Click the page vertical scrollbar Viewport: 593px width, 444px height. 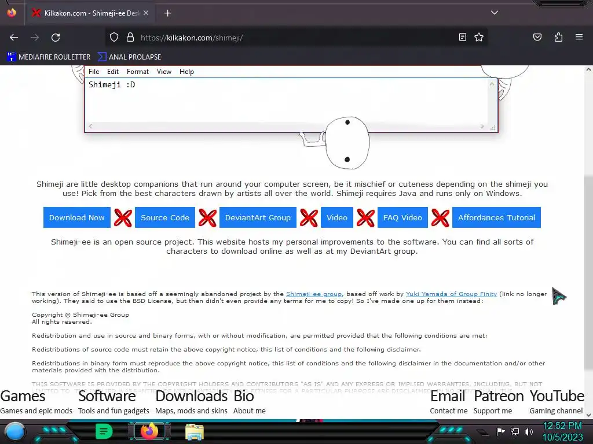pyautogui.click(x=588, y=272)
